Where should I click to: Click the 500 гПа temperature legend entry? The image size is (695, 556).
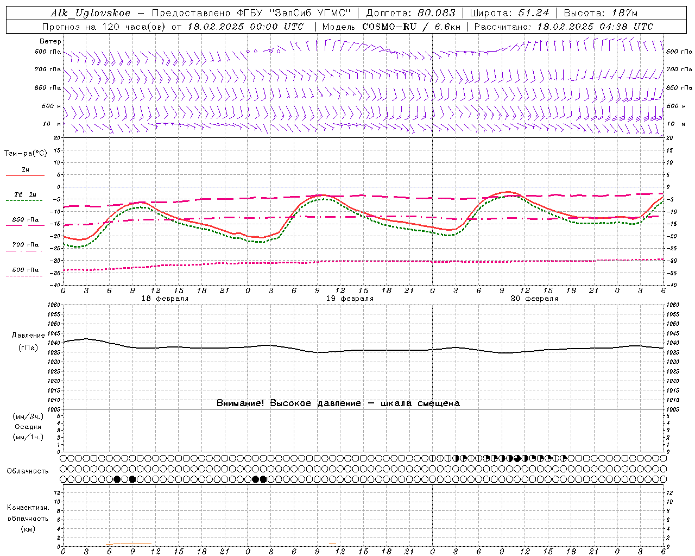point(25,269)
